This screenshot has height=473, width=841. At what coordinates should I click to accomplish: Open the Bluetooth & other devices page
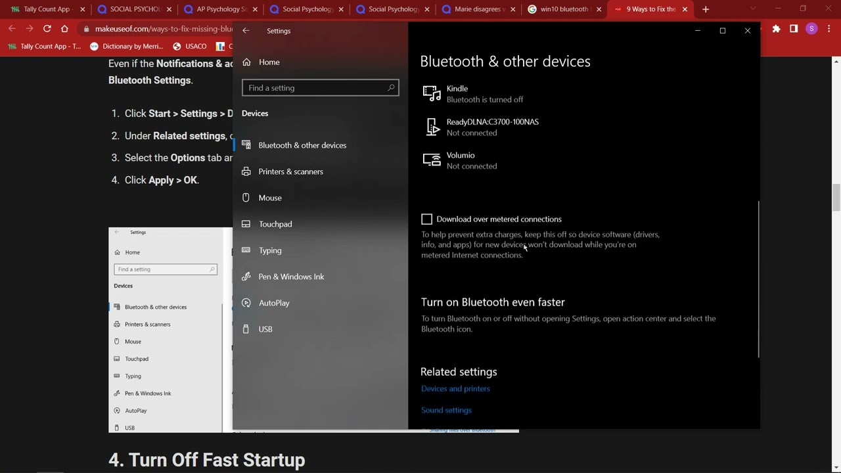[302, 145]
